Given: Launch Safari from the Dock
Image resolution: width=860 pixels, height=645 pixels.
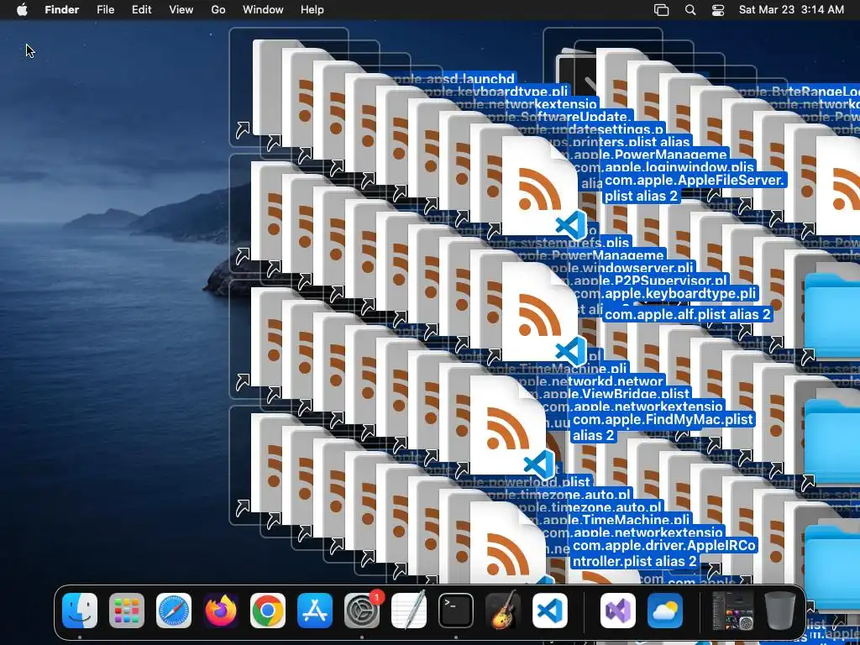Looking at the screenshot, I should [174, 611].
